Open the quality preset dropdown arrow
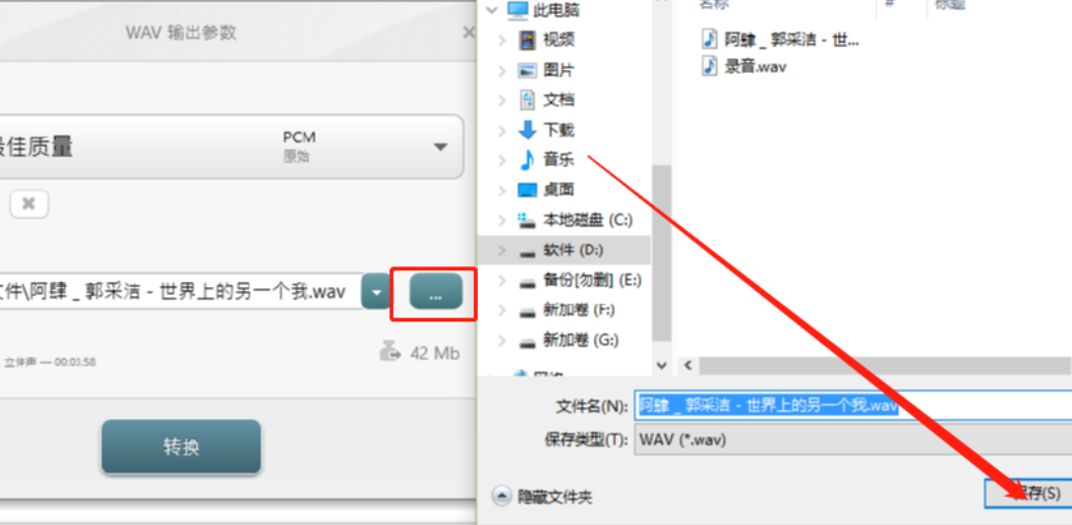The image size is (1072, 525). (x=441, y=146)
